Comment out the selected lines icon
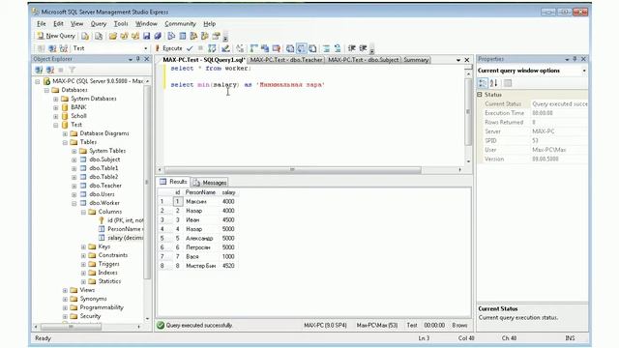Image resolution: width=619 pixels, height=348 pixels. point(327,48)
